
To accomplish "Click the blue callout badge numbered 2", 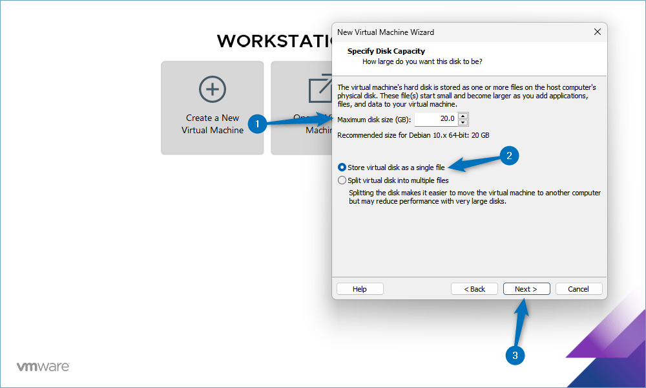I will coord(508,156).
